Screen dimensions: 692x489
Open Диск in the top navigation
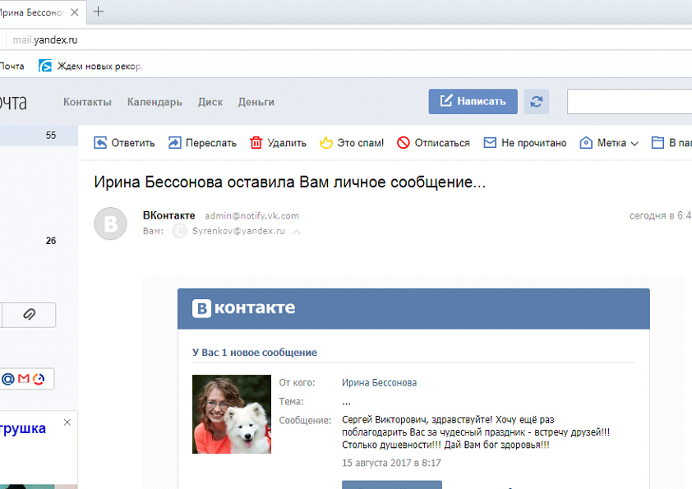pos(210,102)
